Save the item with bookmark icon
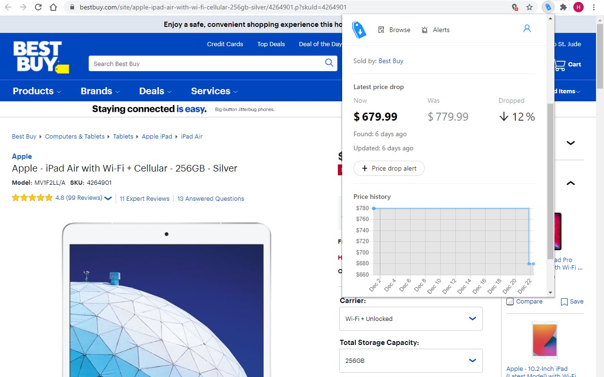 tap(572, 302)
